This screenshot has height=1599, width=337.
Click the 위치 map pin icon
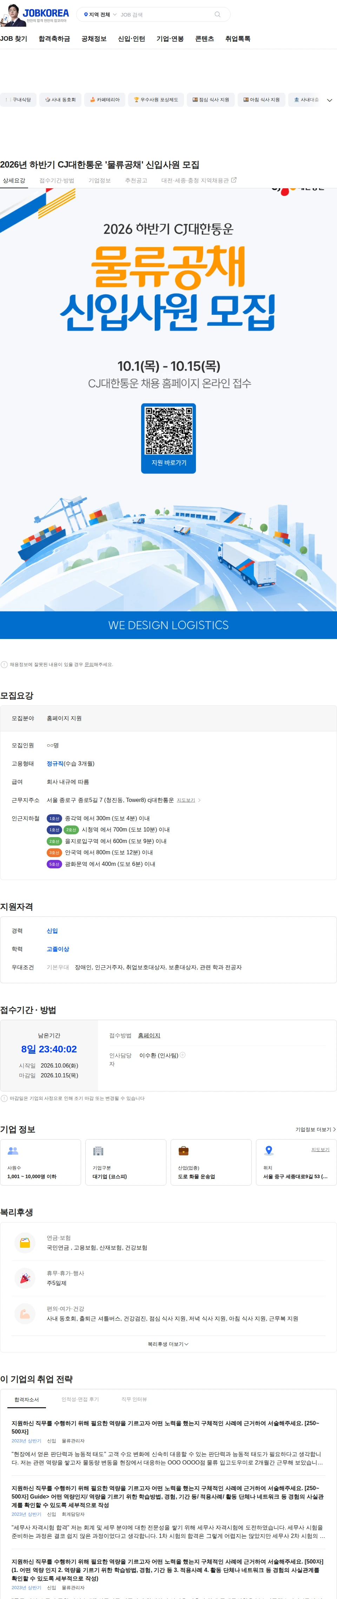coord(269,1150)
